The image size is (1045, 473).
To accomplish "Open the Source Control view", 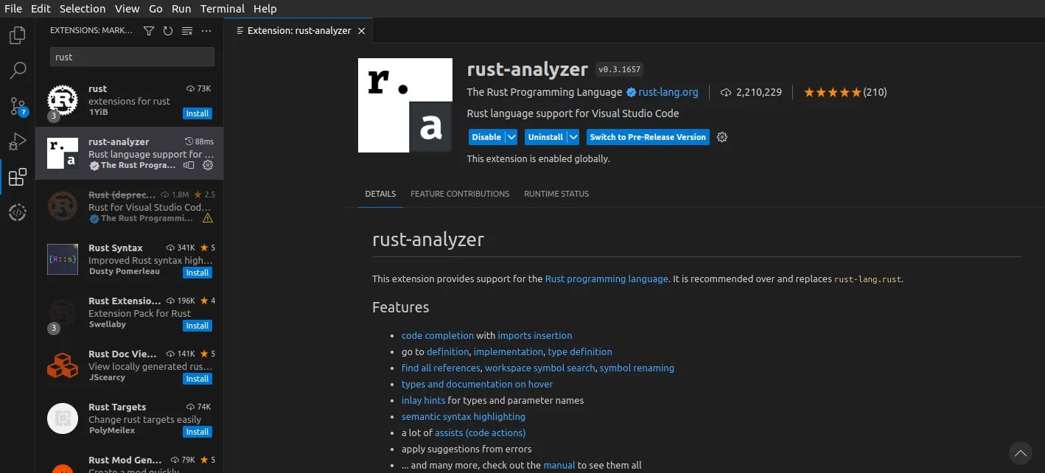I will pyautogui.click(x=18, y=106).
